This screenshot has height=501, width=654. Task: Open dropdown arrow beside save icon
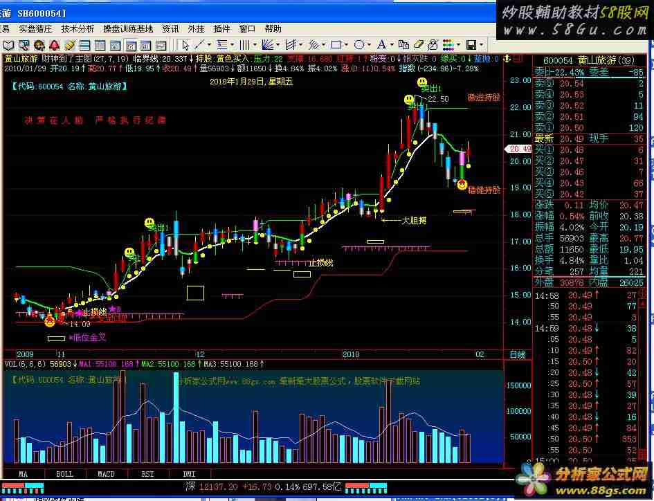click(x=481, y=45)
